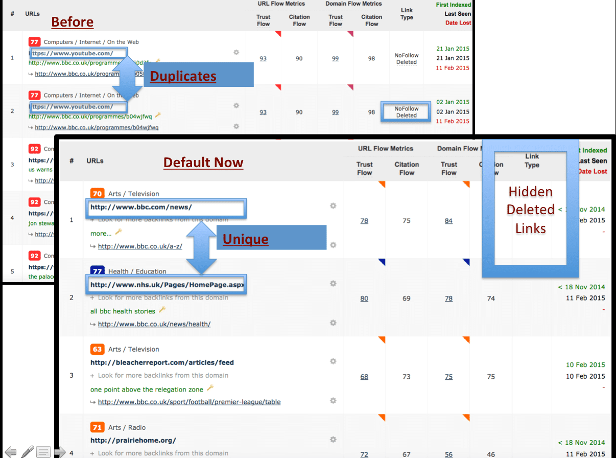
Task: Open the http://www.bbc.com/news/ source URL
Action: 141,207
